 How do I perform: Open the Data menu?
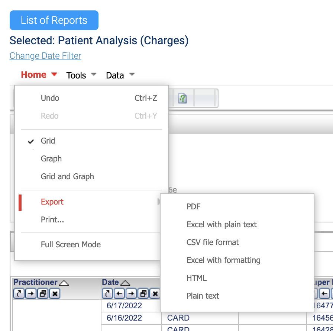coord(115,75)
